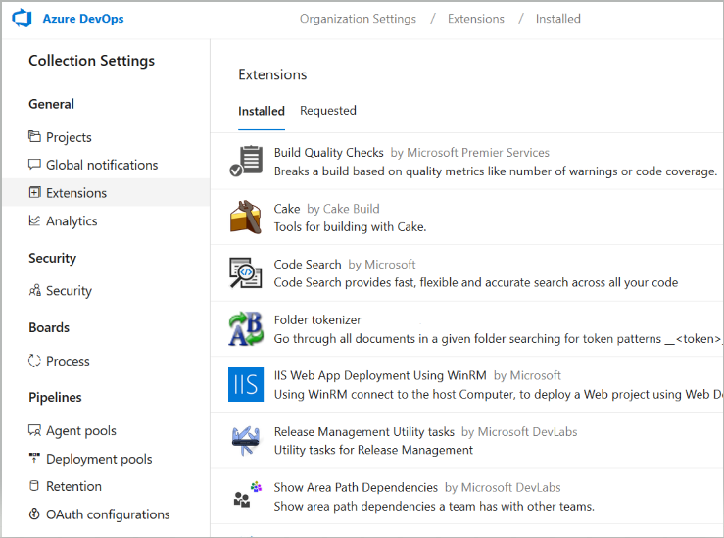This screenshot has height=538, width=724.
Task: Open the Build Quality Checks extension
Action: [329, 153]
